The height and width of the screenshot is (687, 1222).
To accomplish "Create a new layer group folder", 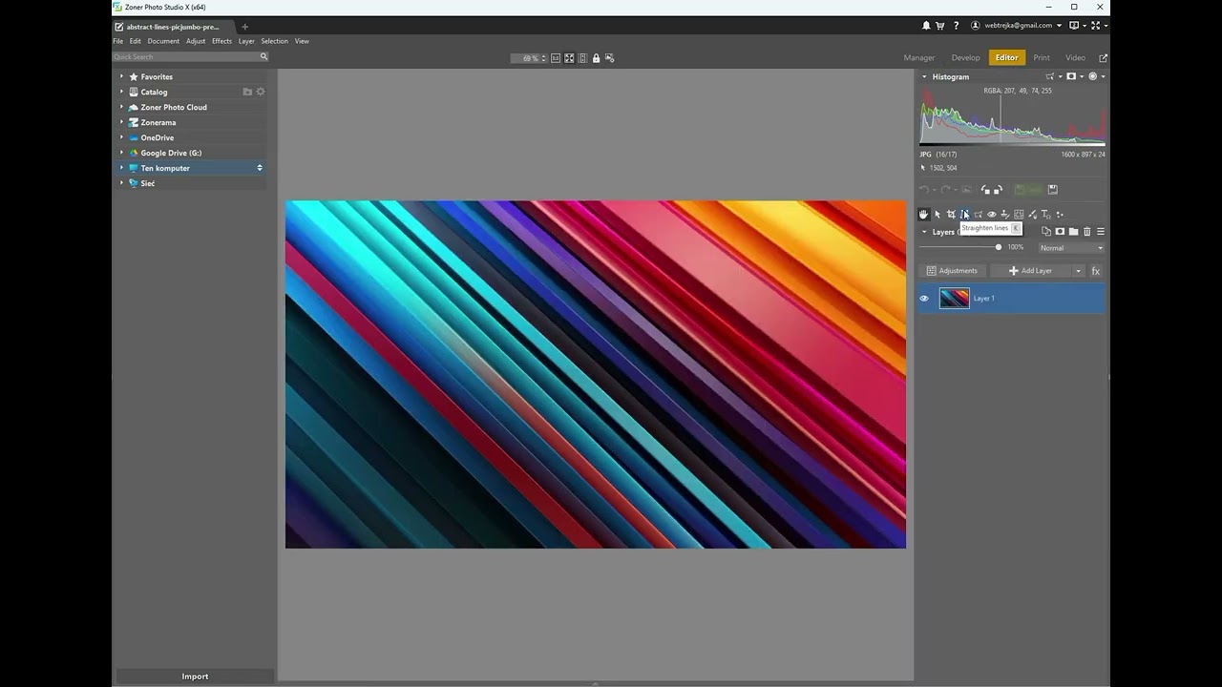I will tap(1073, 232).
